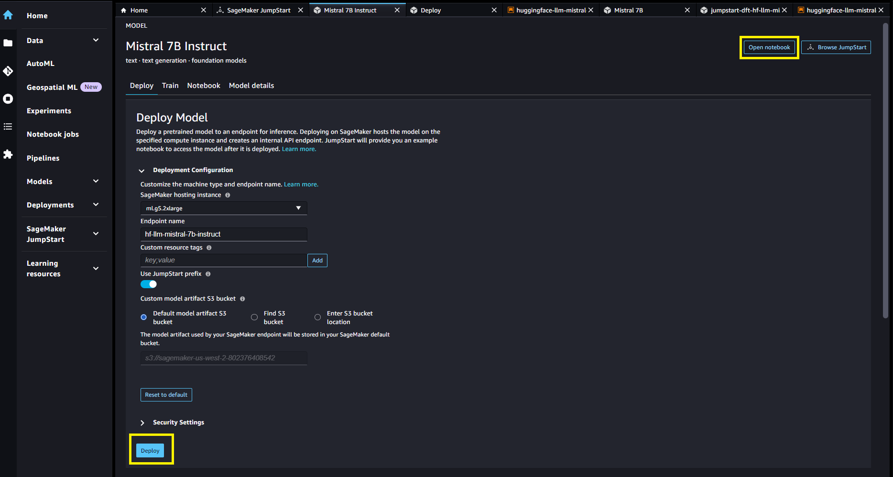Switch to the Home top tab
The height and width of the screenshot is (477, 893).
[x=139, y=10]
